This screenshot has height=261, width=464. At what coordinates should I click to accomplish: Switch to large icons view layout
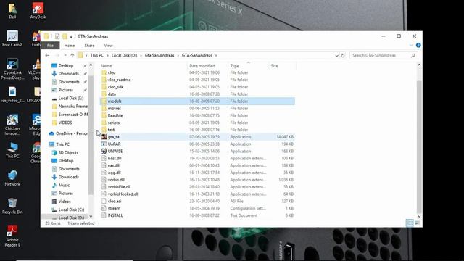pyautogui.click(x=417, y=223)
